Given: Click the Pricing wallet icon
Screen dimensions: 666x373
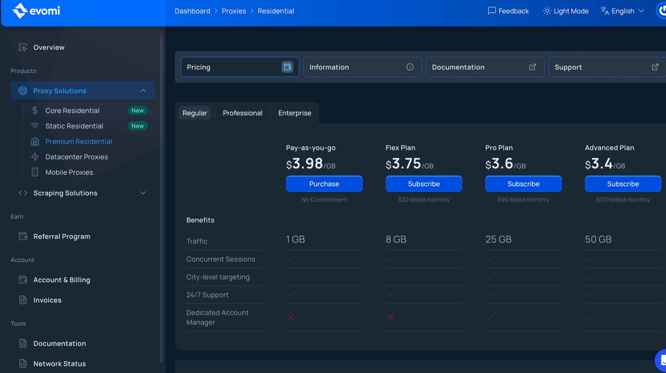Looking at the screenshot, I should 287,67.
